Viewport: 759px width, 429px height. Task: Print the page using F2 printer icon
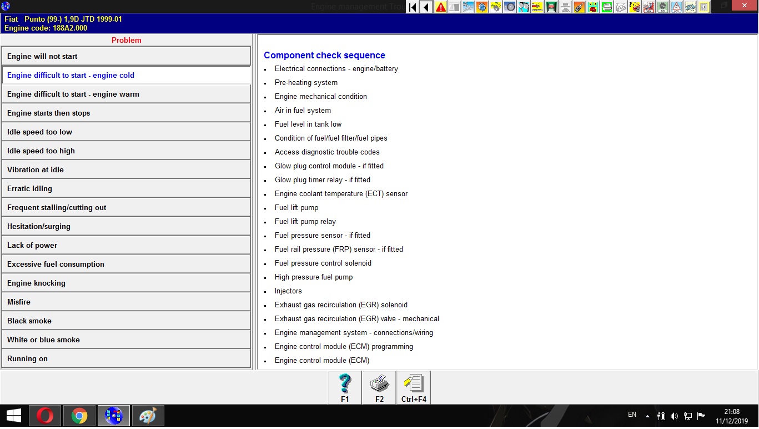pyautogui.click(x=379, y=387)
